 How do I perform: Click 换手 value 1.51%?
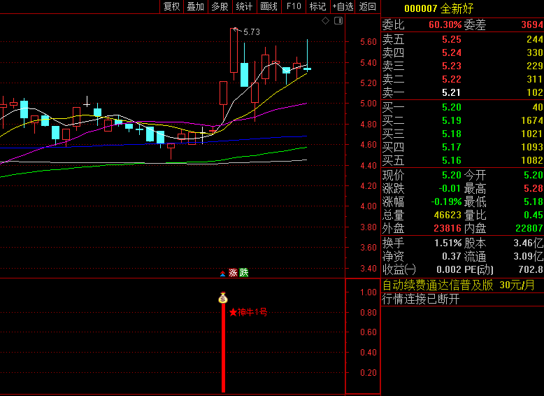pyautogui.click(x=448, y=243)
